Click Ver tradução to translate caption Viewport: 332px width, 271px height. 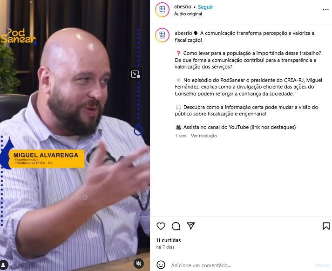coord(204,136)
